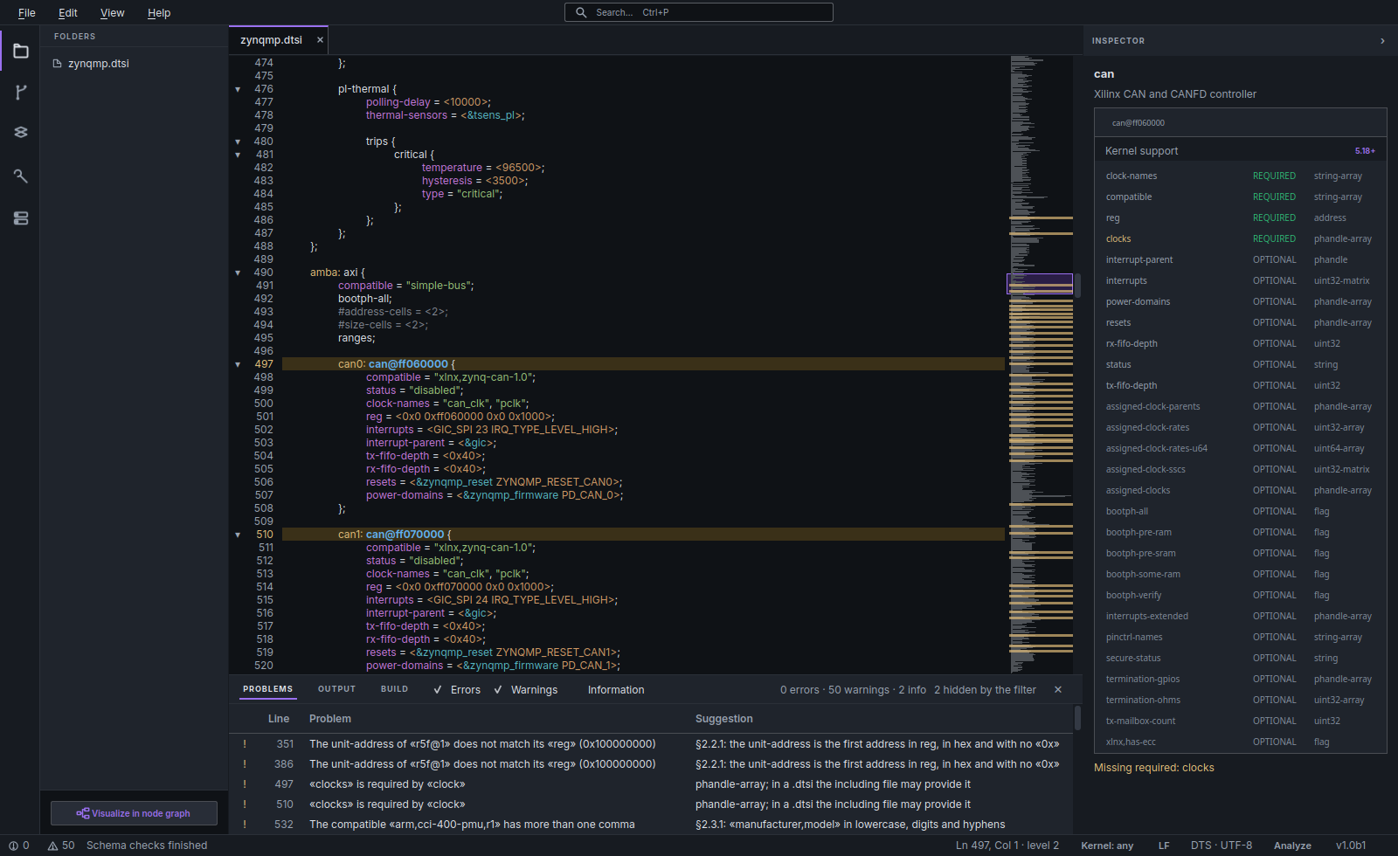Open the File menu
The width and height of the screenshot is (1398, 856).
(27, 13)
